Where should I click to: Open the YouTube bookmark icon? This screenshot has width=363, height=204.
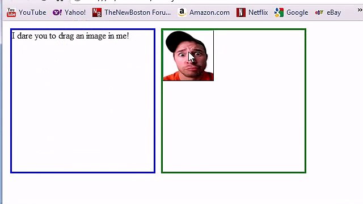click(x=11, y=12)
